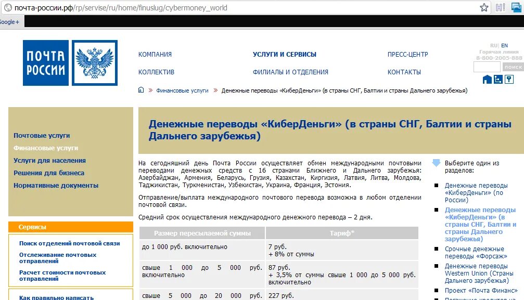Open КиберДеньги страны СНГ, Балтии link in right list
The image size is (524, 300).
point(480,224)
